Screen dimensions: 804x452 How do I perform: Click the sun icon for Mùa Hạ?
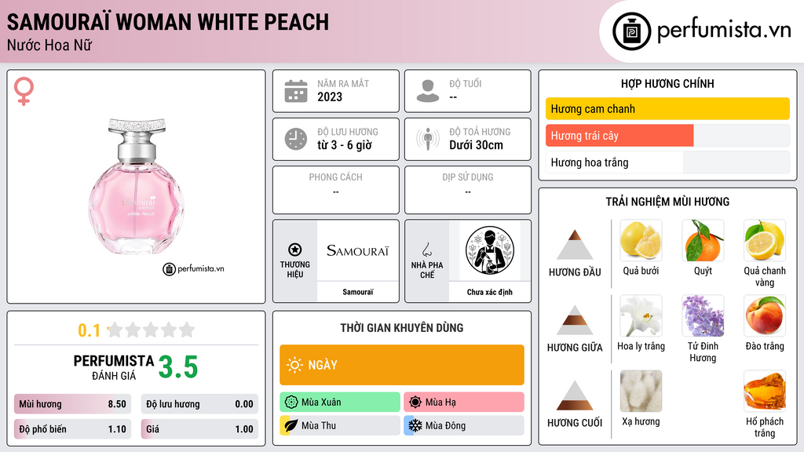click(x=415, y=403)
